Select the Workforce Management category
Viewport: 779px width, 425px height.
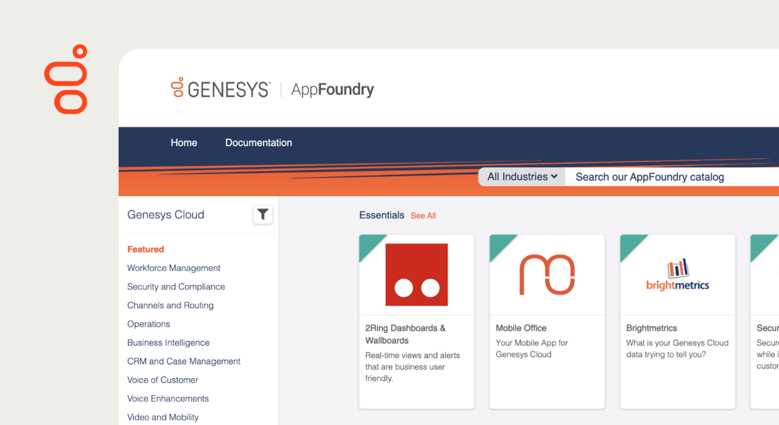coord(174,268)
